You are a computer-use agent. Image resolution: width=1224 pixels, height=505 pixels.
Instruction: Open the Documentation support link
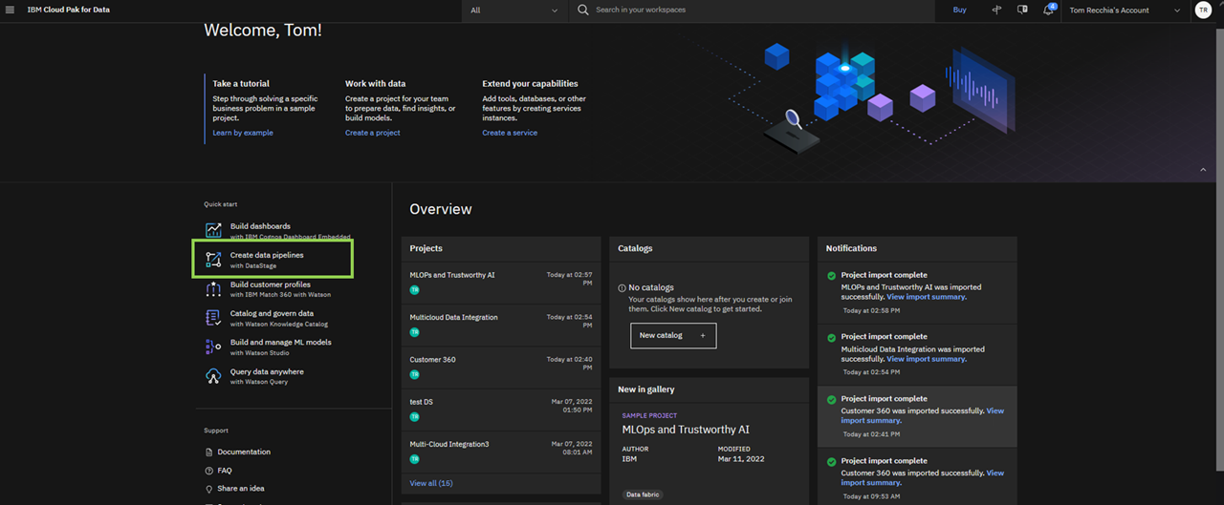244,452
